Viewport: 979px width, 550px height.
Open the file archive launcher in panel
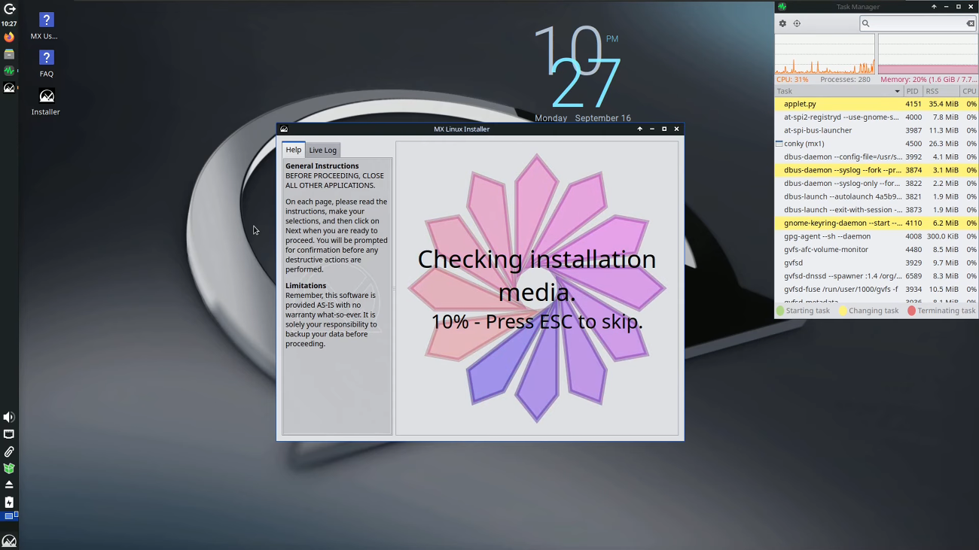[x=9, y=54]
